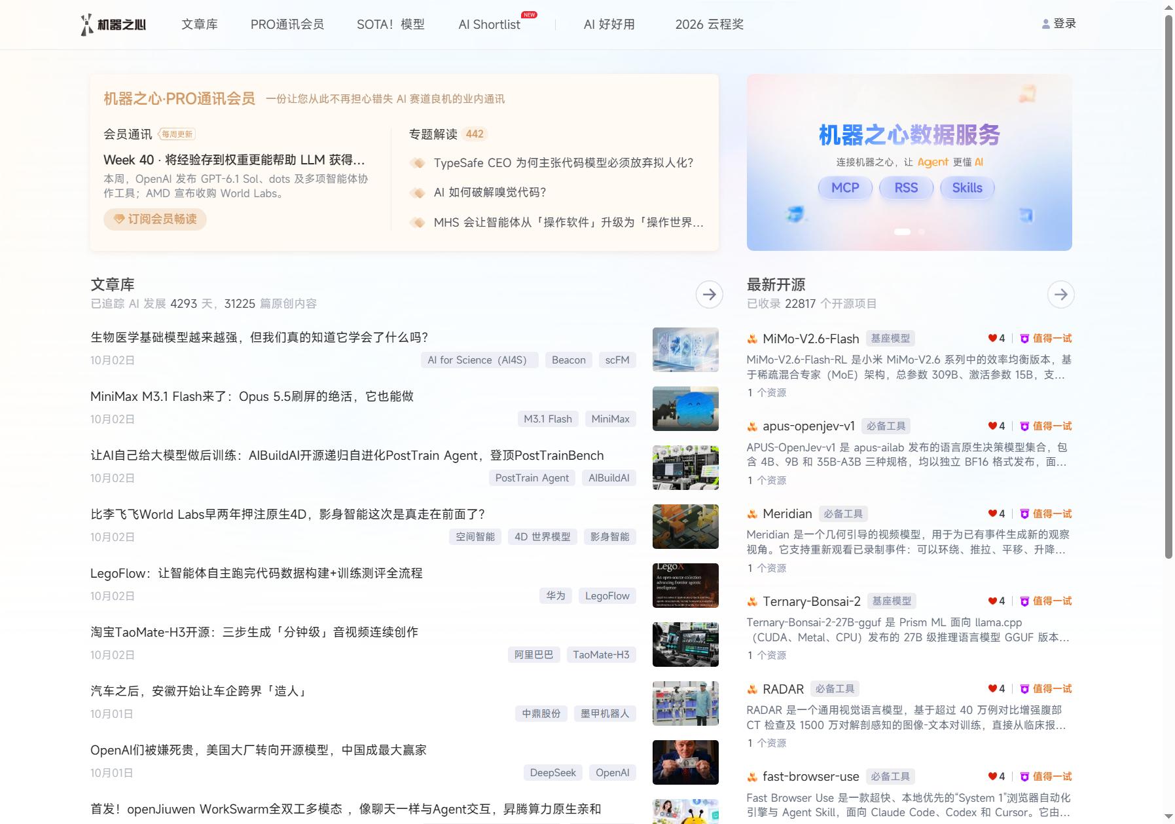Click the flame icon next to apus-openjev-v1
Image resolution: width=1175 pixels, height=824 pixels.
point(752,426)
